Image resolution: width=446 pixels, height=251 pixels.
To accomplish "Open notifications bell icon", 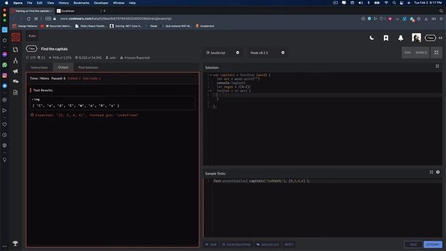I will (x=401, y=38).
